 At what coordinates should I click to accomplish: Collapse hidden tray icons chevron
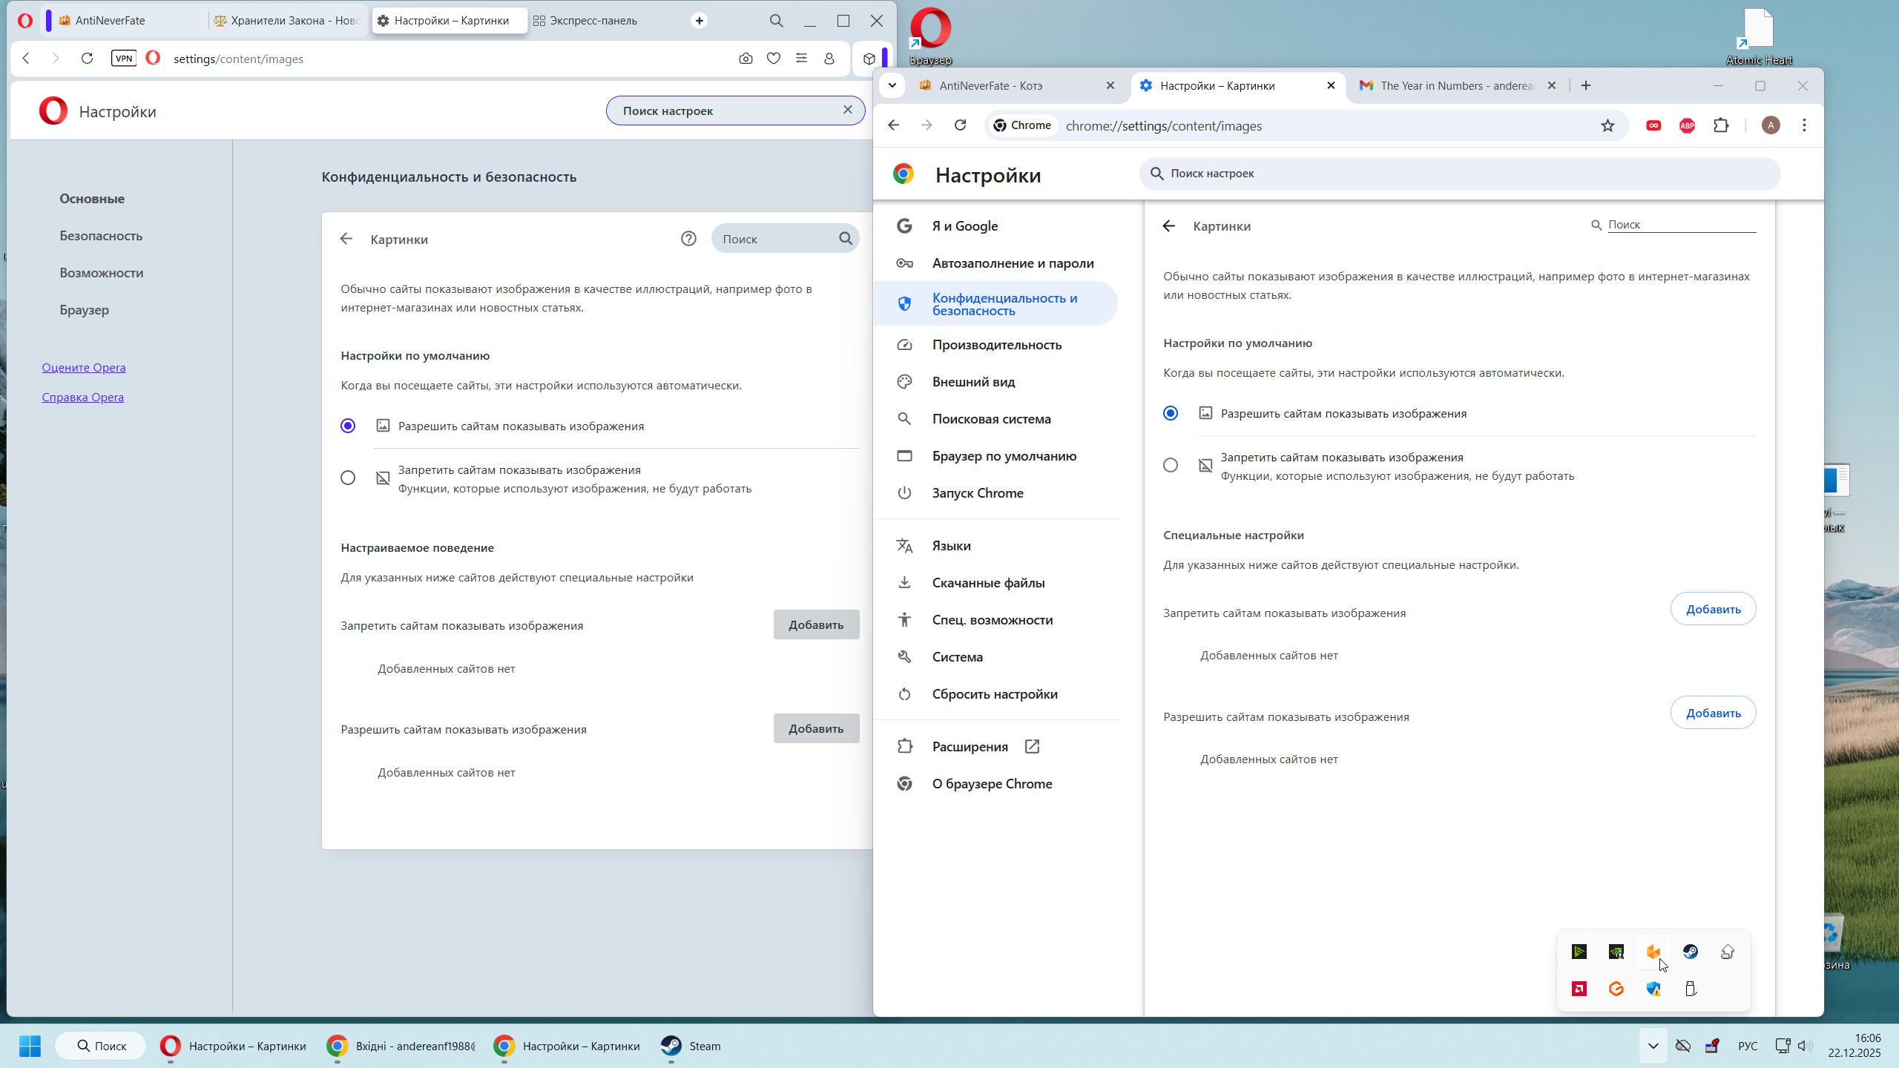tap(1653, 1046)
